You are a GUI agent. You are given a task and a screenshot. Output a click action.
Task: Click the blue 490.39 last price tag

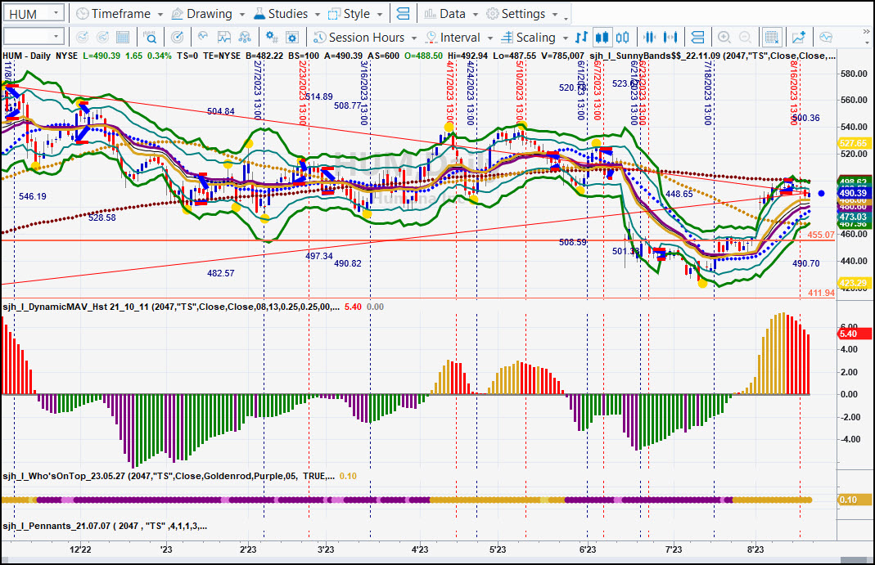(x=853, y=193)
